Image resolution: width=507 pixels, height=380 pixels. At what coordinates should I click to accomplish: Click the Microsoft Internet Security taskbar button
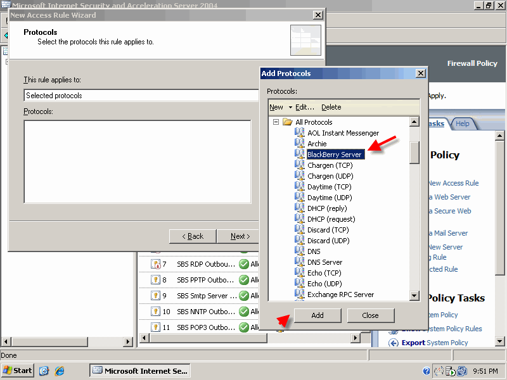(x=139, y=370)
